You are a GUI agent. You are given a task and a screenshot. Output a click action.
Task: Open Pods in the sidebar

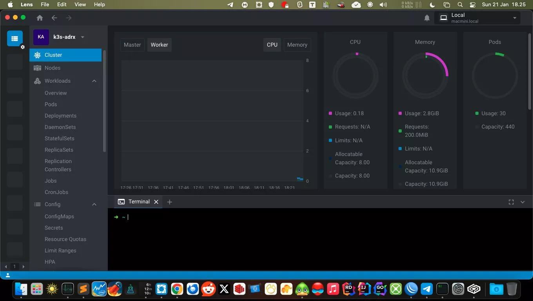(x=51, y=104)
